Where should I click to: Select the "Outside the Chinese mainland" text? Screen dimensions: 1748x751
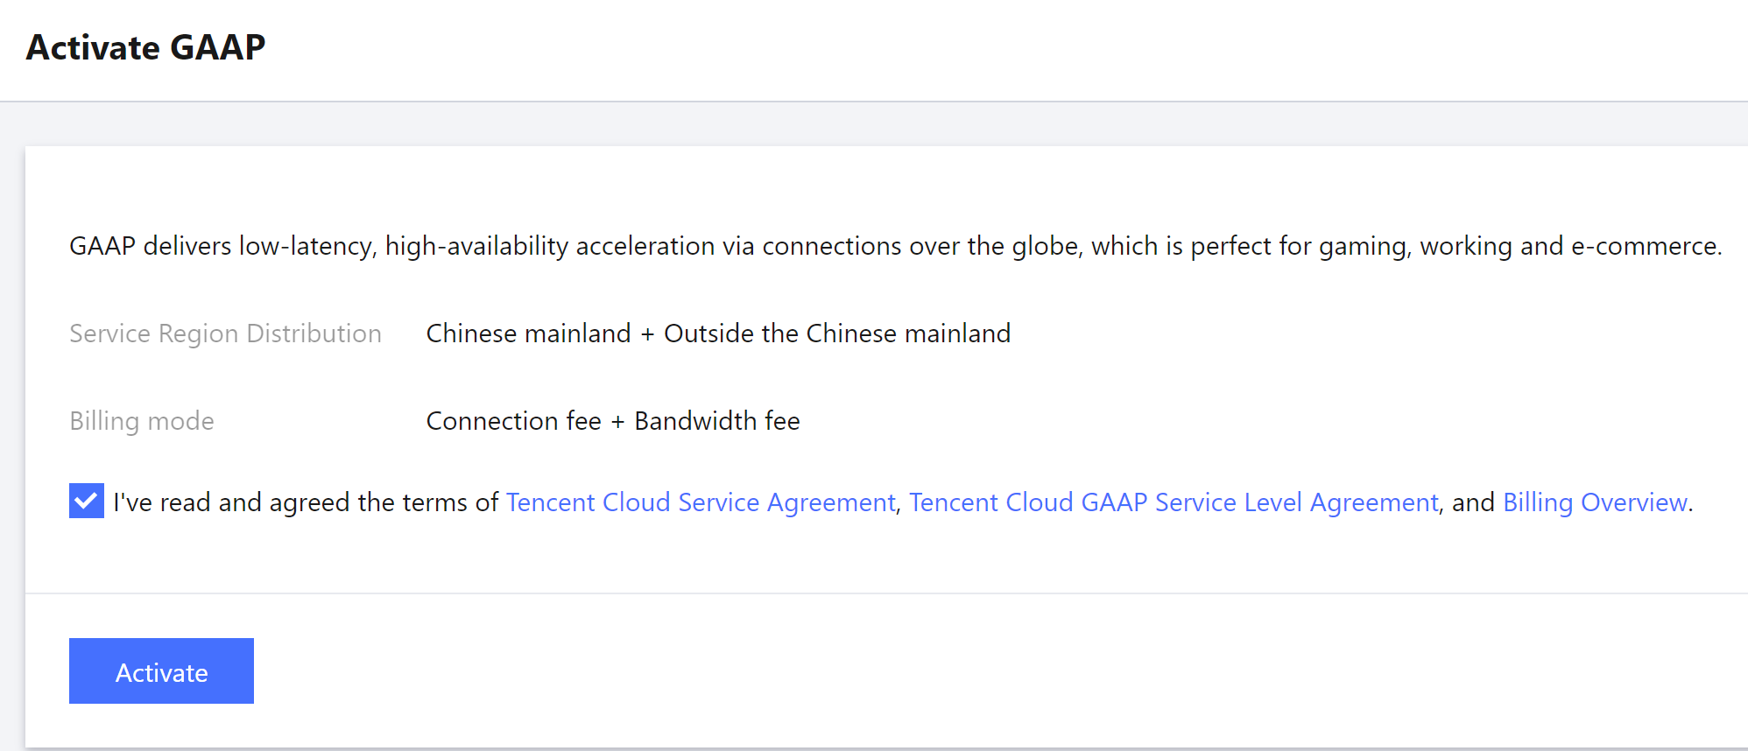(x=837, y=333)
